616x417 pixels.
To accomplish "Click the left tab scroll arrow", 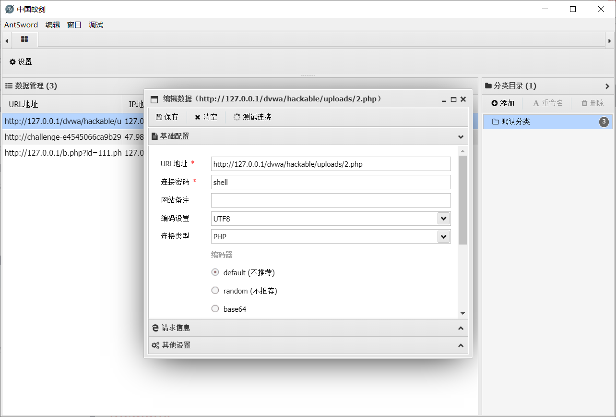I will [7, 41].
